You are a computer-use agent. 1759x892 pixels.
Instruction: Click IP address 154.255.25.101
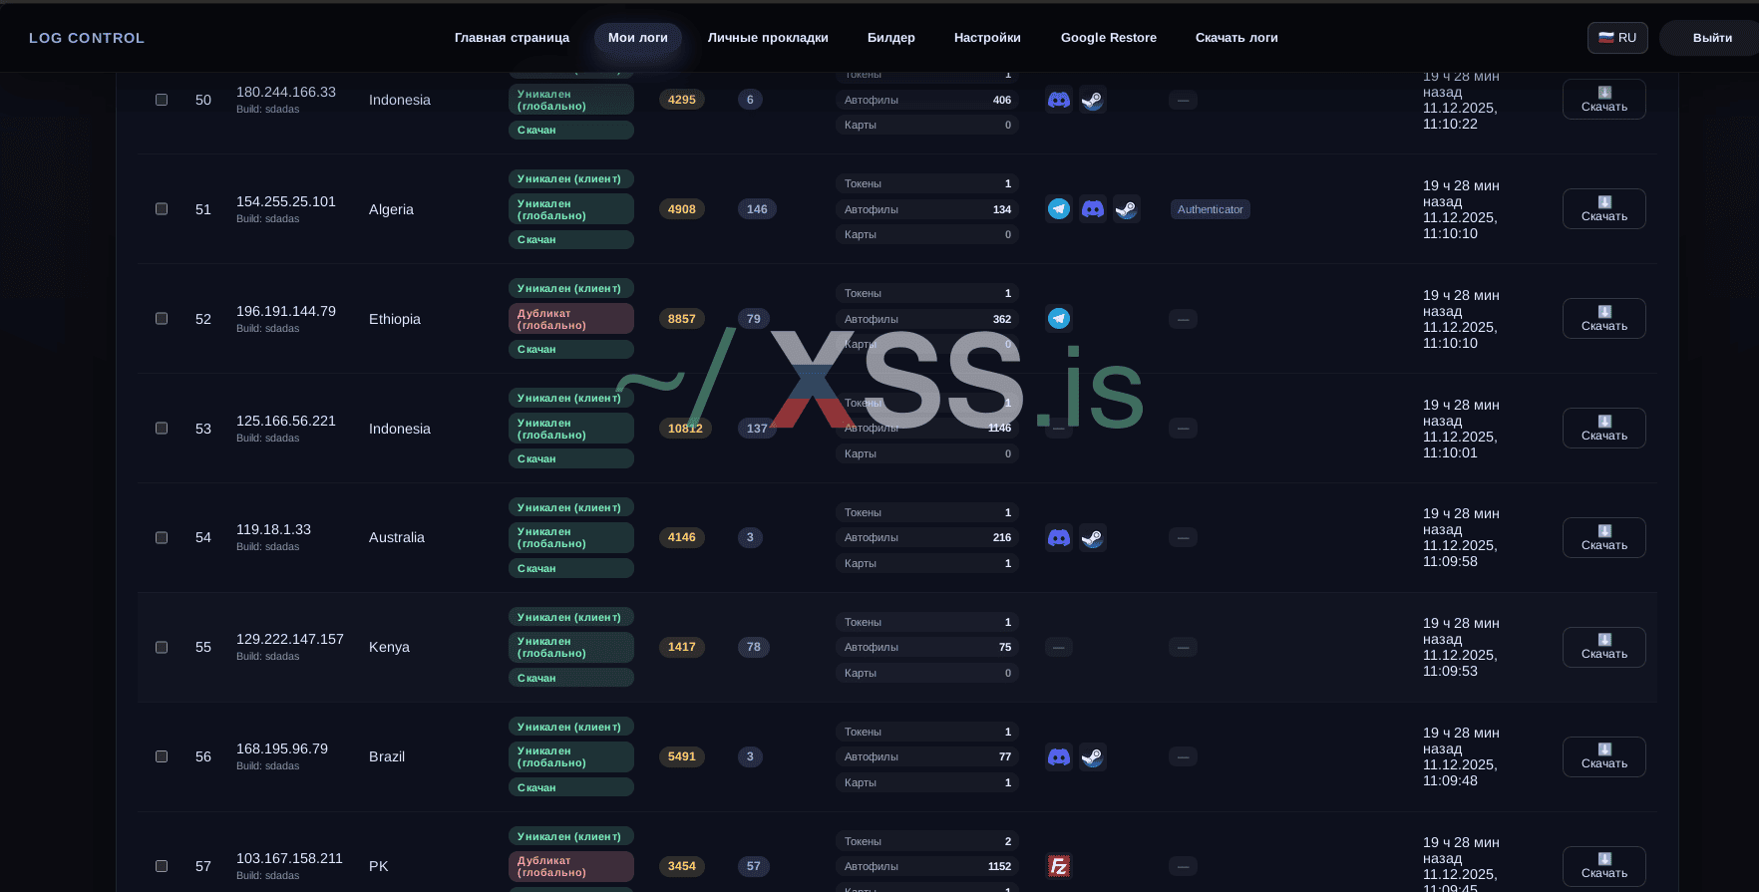coord(286,201)
